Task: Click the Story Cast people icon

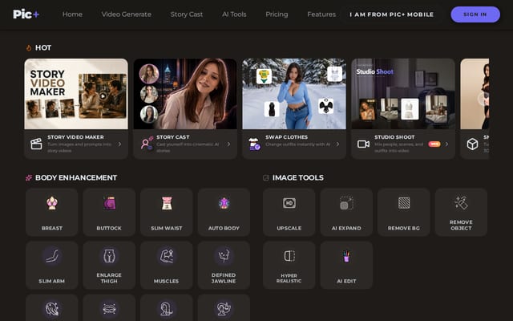Action: tap(147, 144)
